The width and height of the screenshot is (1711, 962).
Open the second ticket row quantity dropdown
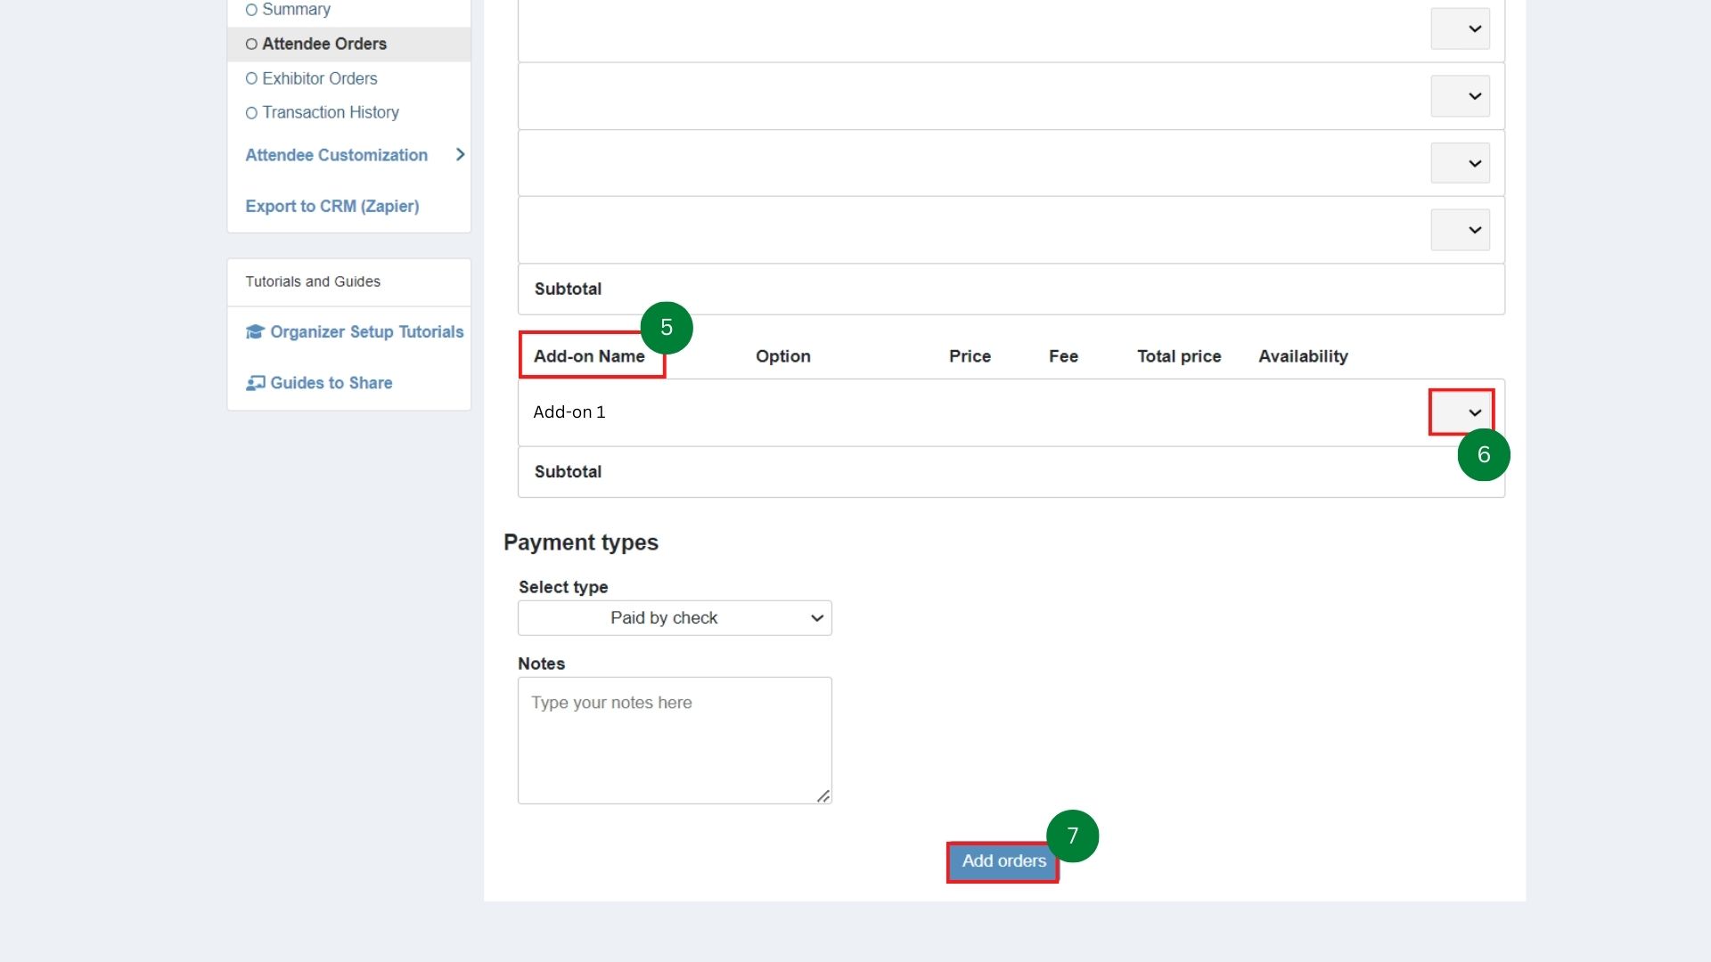click(x=1461, y=96)
